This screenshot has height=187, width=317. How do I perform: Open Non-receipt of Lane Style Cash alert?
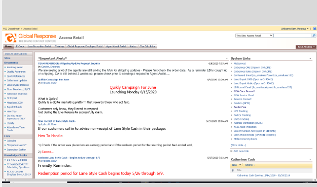tap(57, 121)
